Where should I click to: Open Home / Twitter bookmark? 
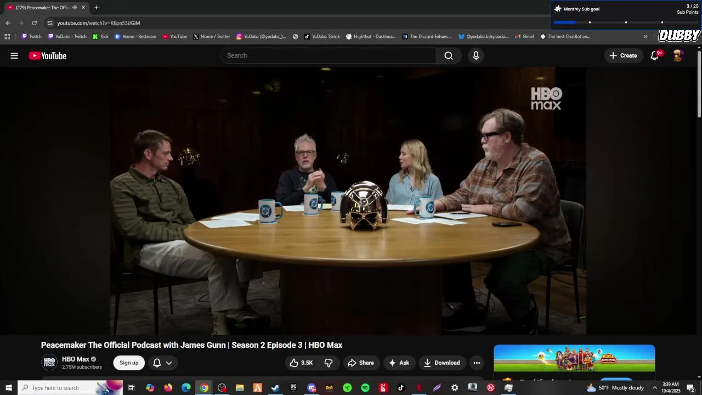point(212,37)
